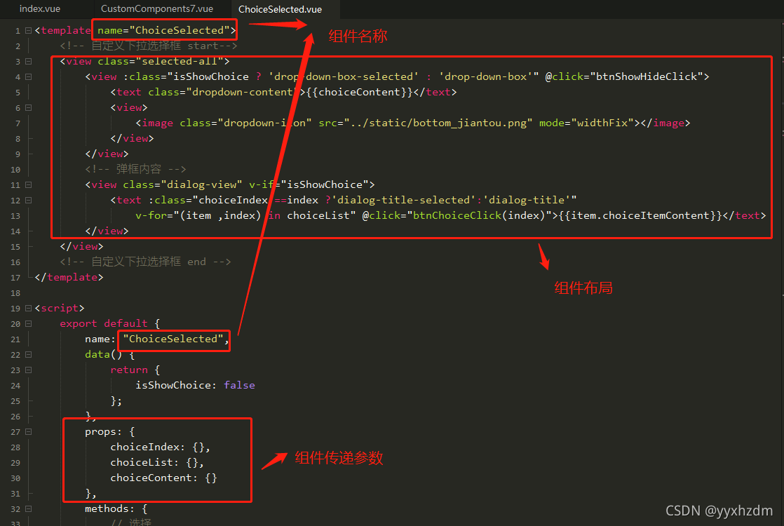The image size is (784, 526).
Task: Click the methods: { line
Action: [116, 508]
